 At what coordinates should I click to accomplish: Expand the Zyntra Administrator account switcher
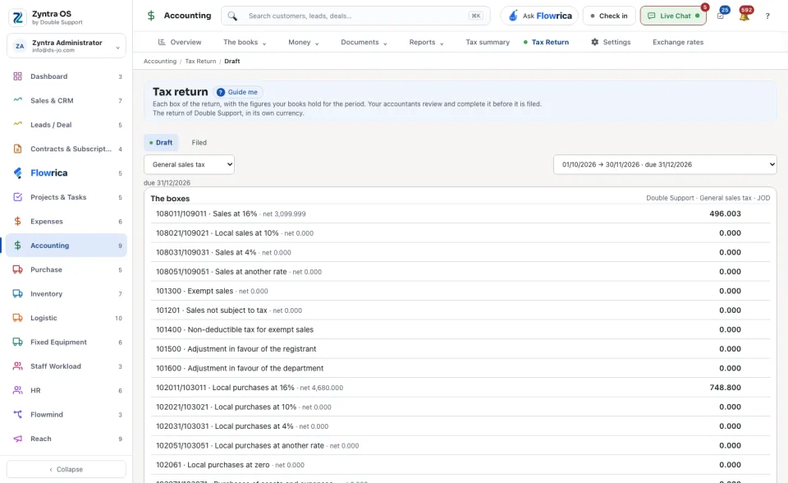pos(66,46)
